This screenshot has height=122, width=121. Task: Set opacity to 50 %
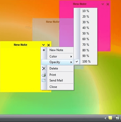pyautogui.click(x=85, y=33)
